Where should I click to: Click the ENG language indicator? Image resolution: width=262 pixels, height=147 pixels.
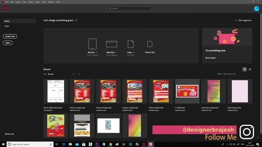coord(243,144)
